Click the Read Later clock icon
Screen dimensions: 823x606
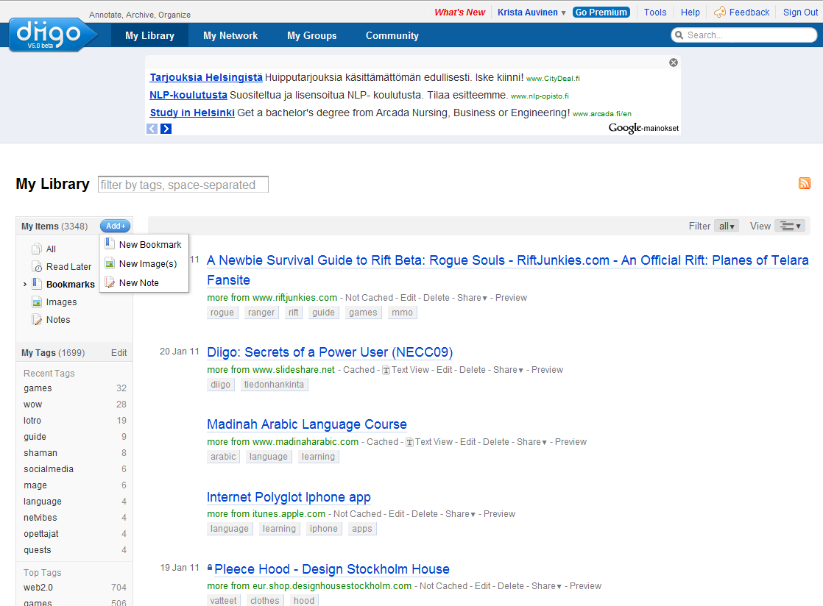pyautogui.click(x=37, y=267)
